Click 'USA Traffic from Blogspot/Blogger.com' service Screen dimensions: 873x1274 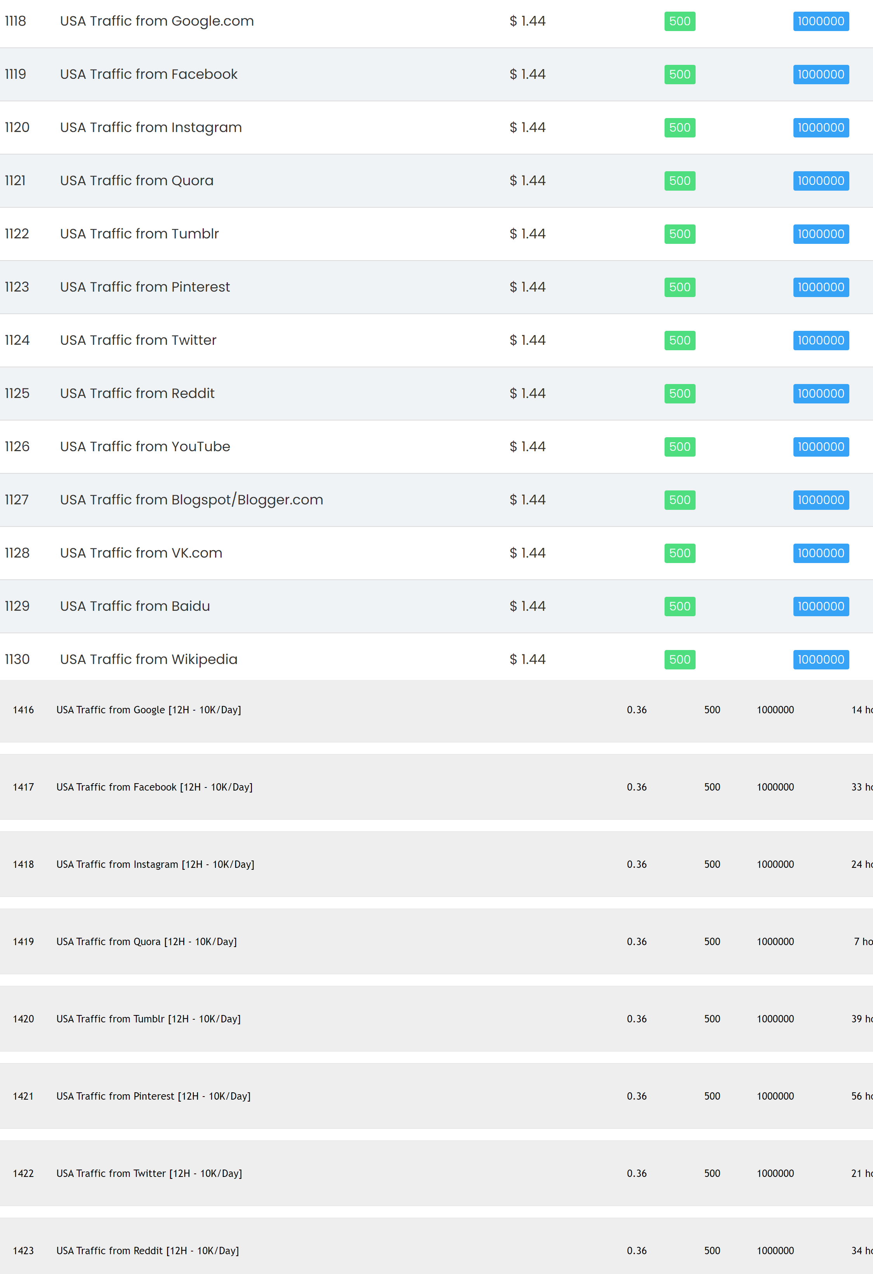tap(191, 500)
